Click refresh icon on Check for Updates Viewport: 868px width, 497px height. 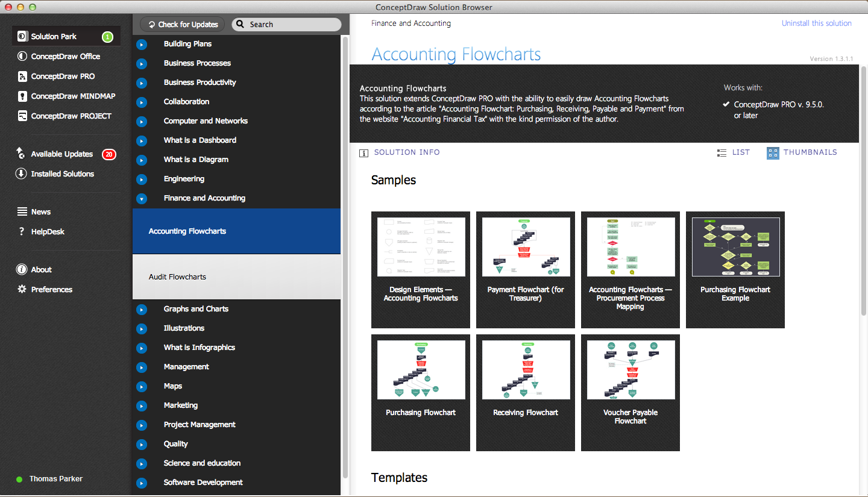pos(152,25)
